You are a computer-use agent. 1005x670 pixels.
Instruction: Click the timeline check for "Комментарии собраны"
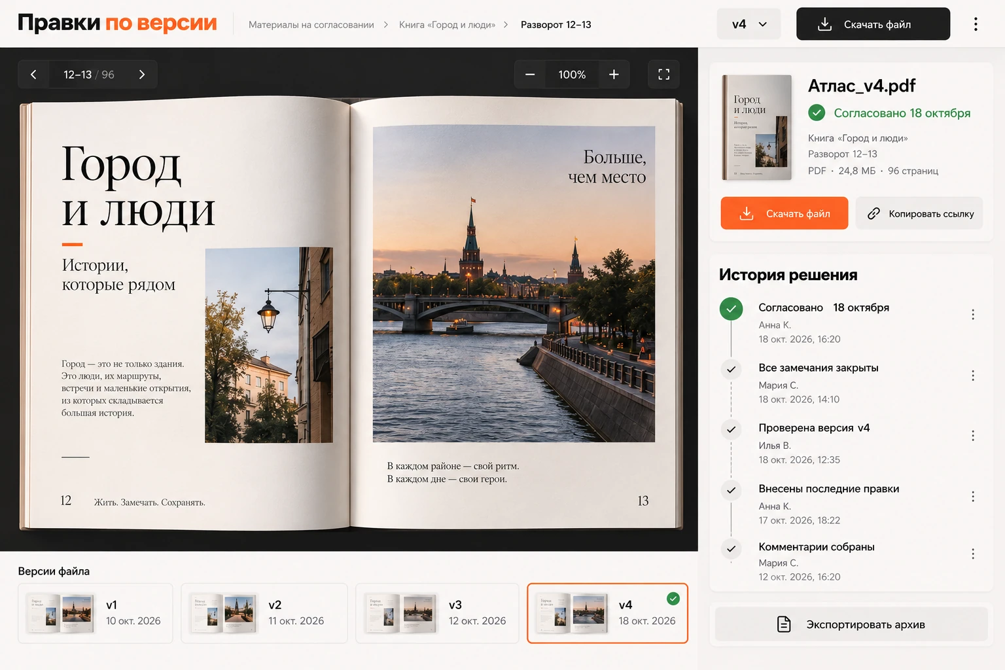coord(732,548)
